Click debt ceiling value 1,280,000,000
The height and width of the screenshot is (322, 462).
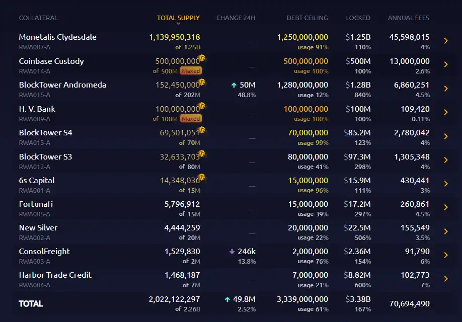point(302,85)
